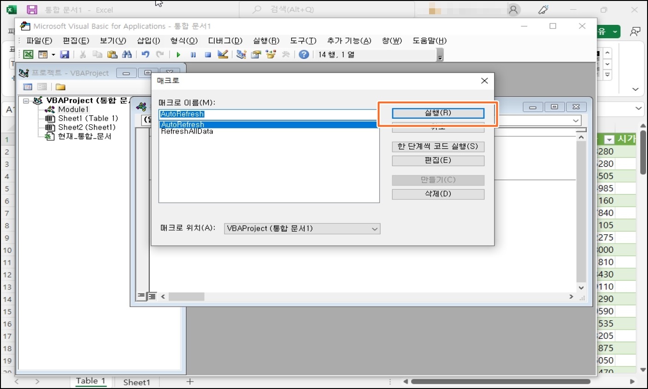Open the 도구(T) menu
Screen dimensions: 648x389
303,41
